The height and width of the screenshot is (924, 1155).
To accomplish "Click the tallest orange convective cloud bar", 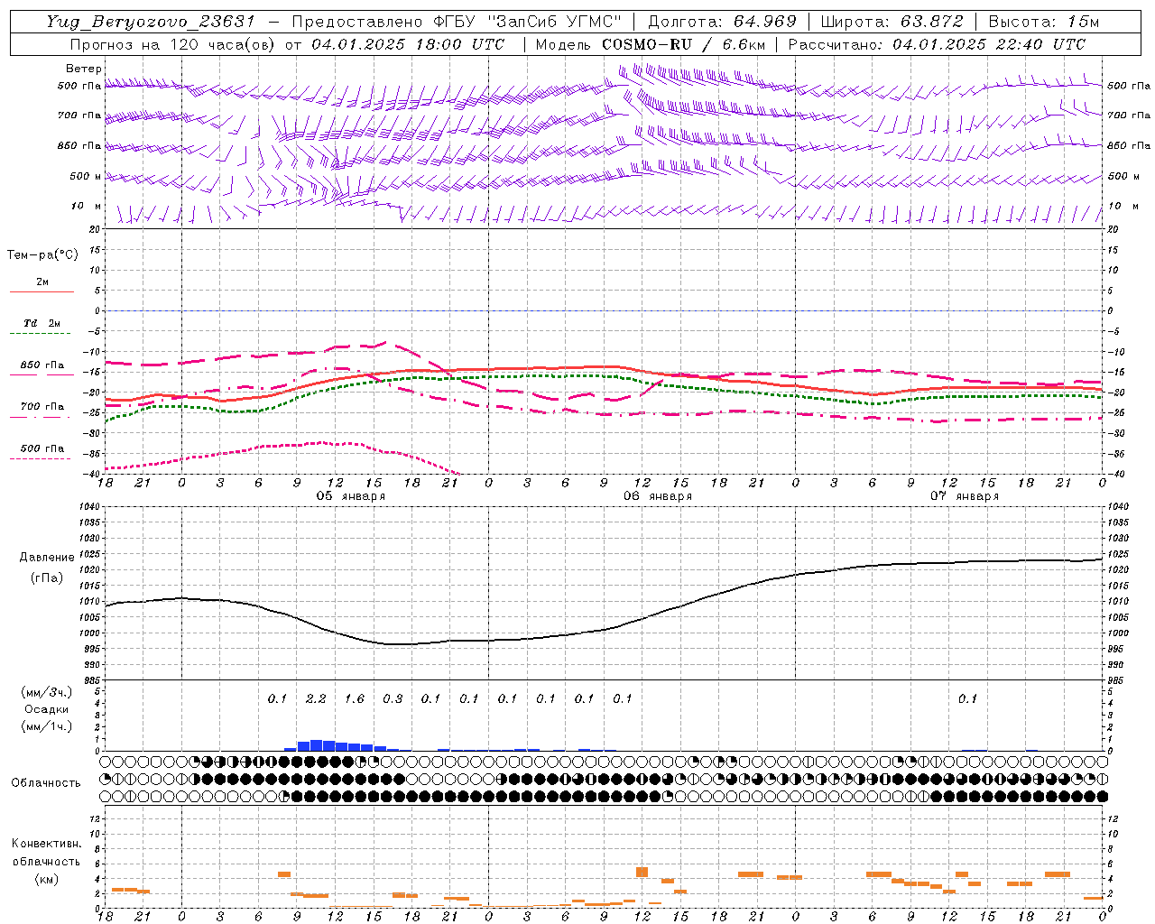I will point(642,872).
